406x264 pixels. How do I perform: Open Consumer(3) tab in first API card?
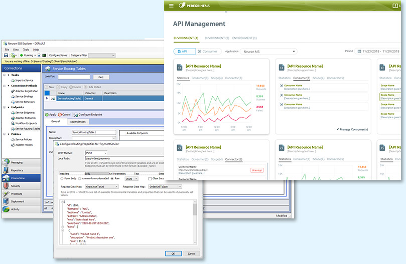click(x=200, y=78)
